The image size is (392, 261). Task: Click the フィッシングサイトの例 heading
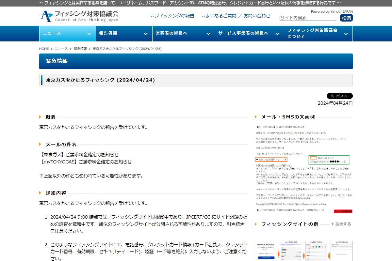(289, 224)
